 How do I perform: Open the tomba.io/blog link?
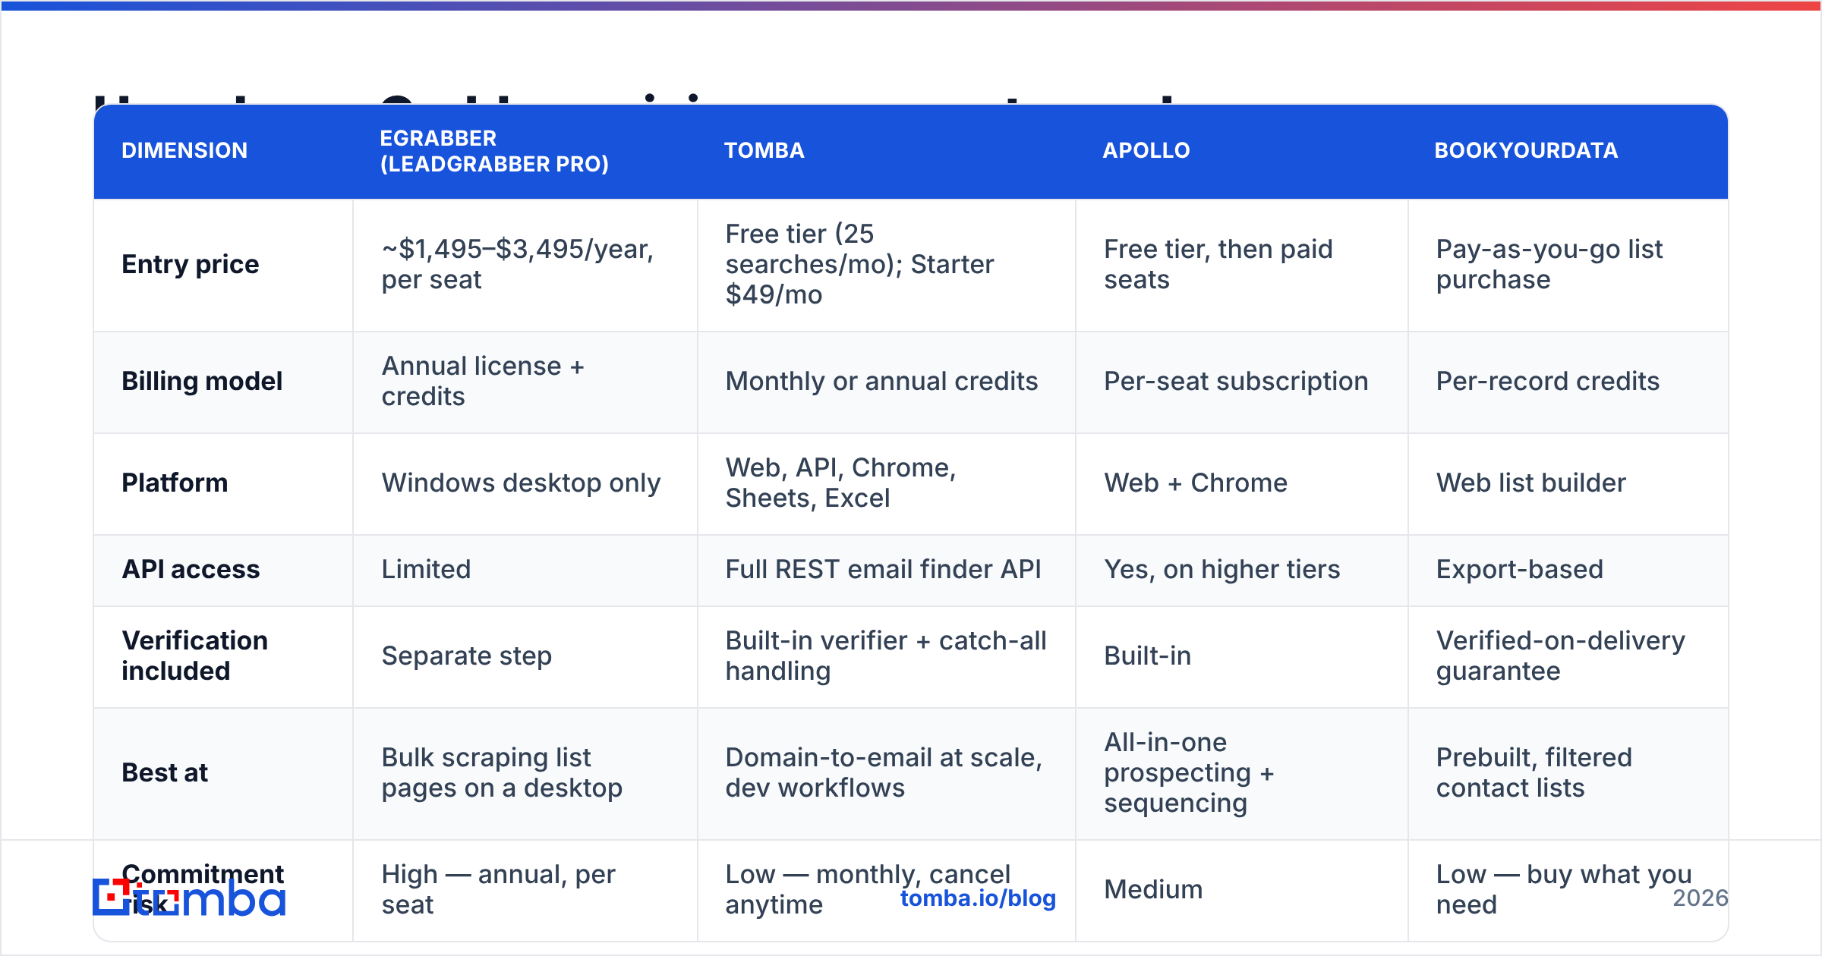pos(978,898)
